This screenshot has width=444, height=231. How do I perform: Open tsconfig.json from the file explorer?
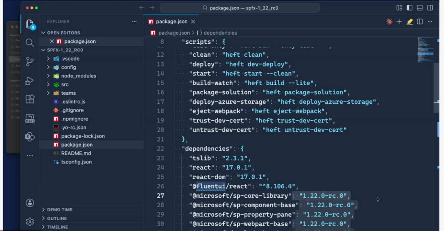(x=76, y=162)
